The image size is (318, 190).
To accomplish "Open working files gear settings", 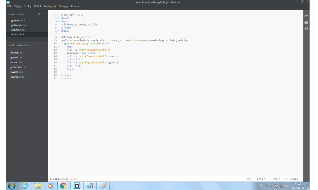I will [x=39, y=14].
